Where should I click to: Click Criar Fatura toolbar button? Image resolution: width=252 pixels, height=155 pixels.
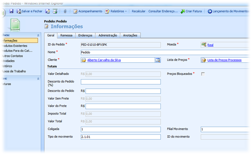pyautogui.click(x=191, y=11)
